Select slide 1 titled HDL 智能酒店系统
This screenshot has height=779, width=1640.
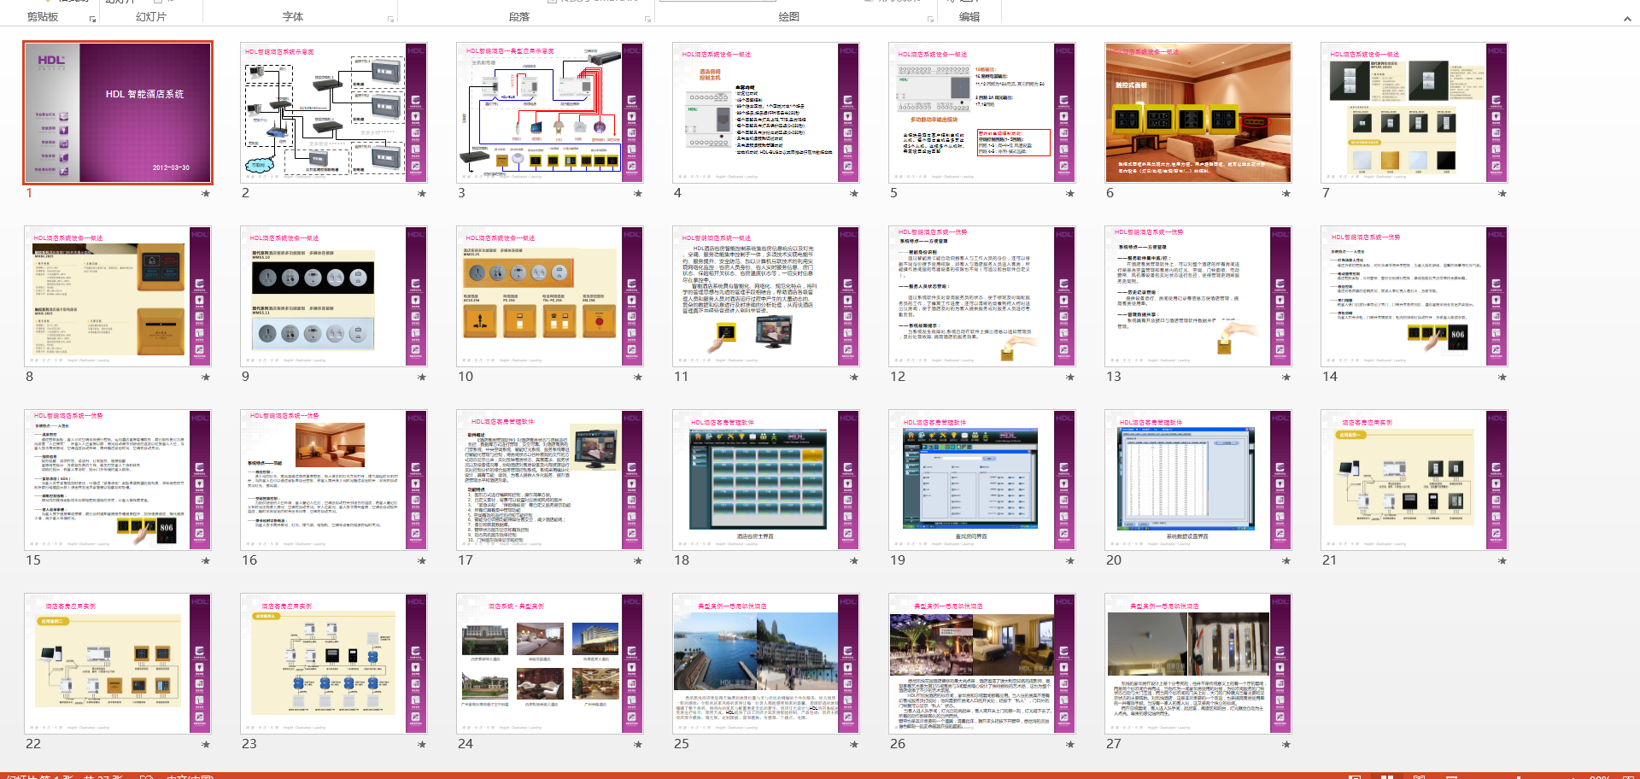(x=118, y=113)
